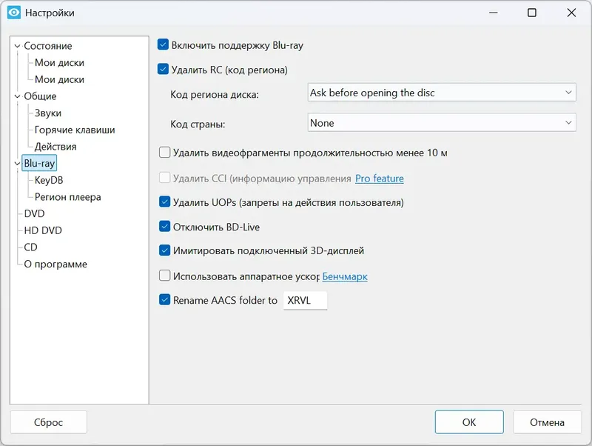Screen dimensions: 592x446
Task: Open the disc region code dropdown
Action: coord(442,93)
